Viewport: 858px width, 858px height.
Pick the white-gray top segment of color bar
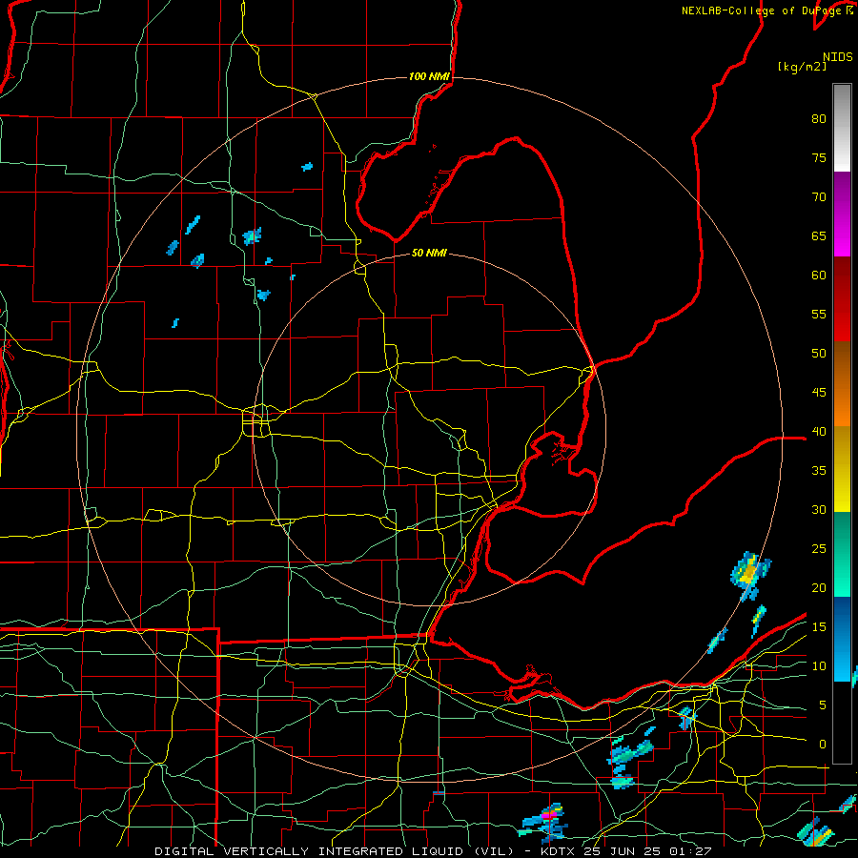click(842, 128)
